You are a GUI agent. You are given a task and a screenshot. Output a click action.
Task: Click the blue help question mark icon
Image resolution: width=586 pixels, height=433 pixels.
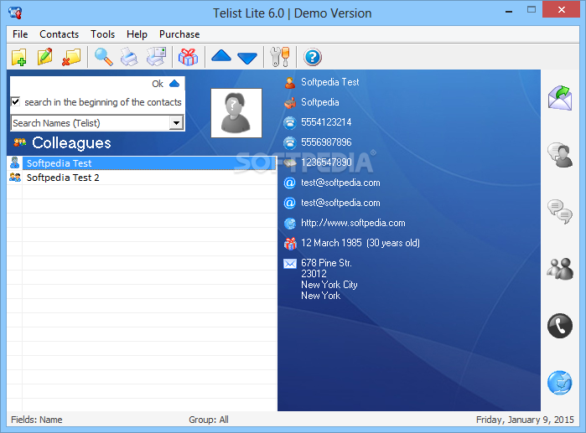[313, 57]
